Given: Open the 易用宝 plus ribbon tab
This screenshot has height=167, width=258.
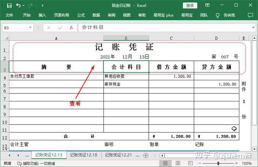Looking at the screenshot, I should click(163, 15).
